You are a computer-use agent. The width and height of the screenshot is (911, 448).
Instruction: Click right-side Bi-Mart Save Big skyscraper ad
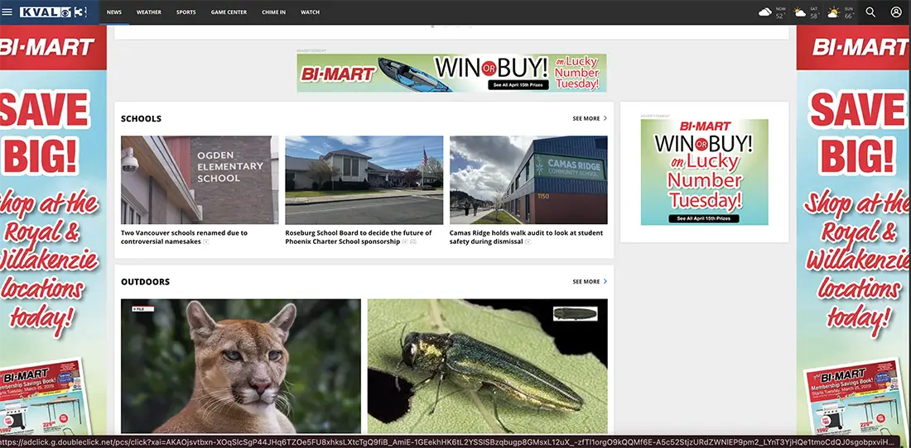(x=854, y=230)
